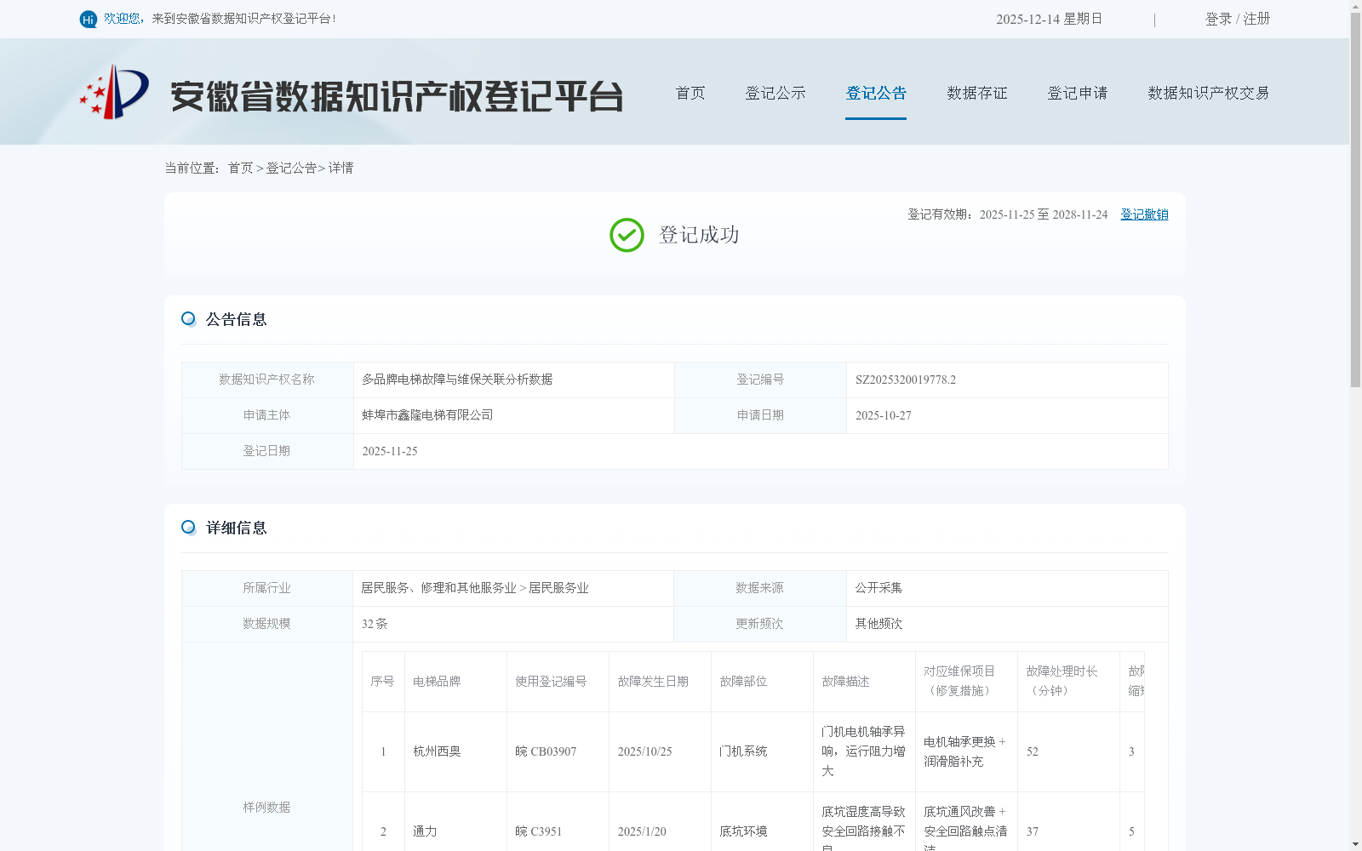Click the fault date 2025/10/25

644,751
